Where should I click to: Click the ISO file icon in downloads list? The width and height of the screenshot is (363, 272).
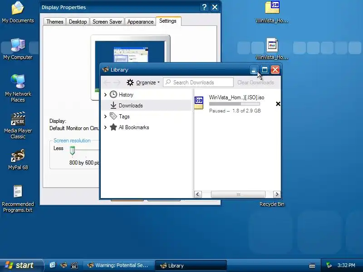coord(199,103)
